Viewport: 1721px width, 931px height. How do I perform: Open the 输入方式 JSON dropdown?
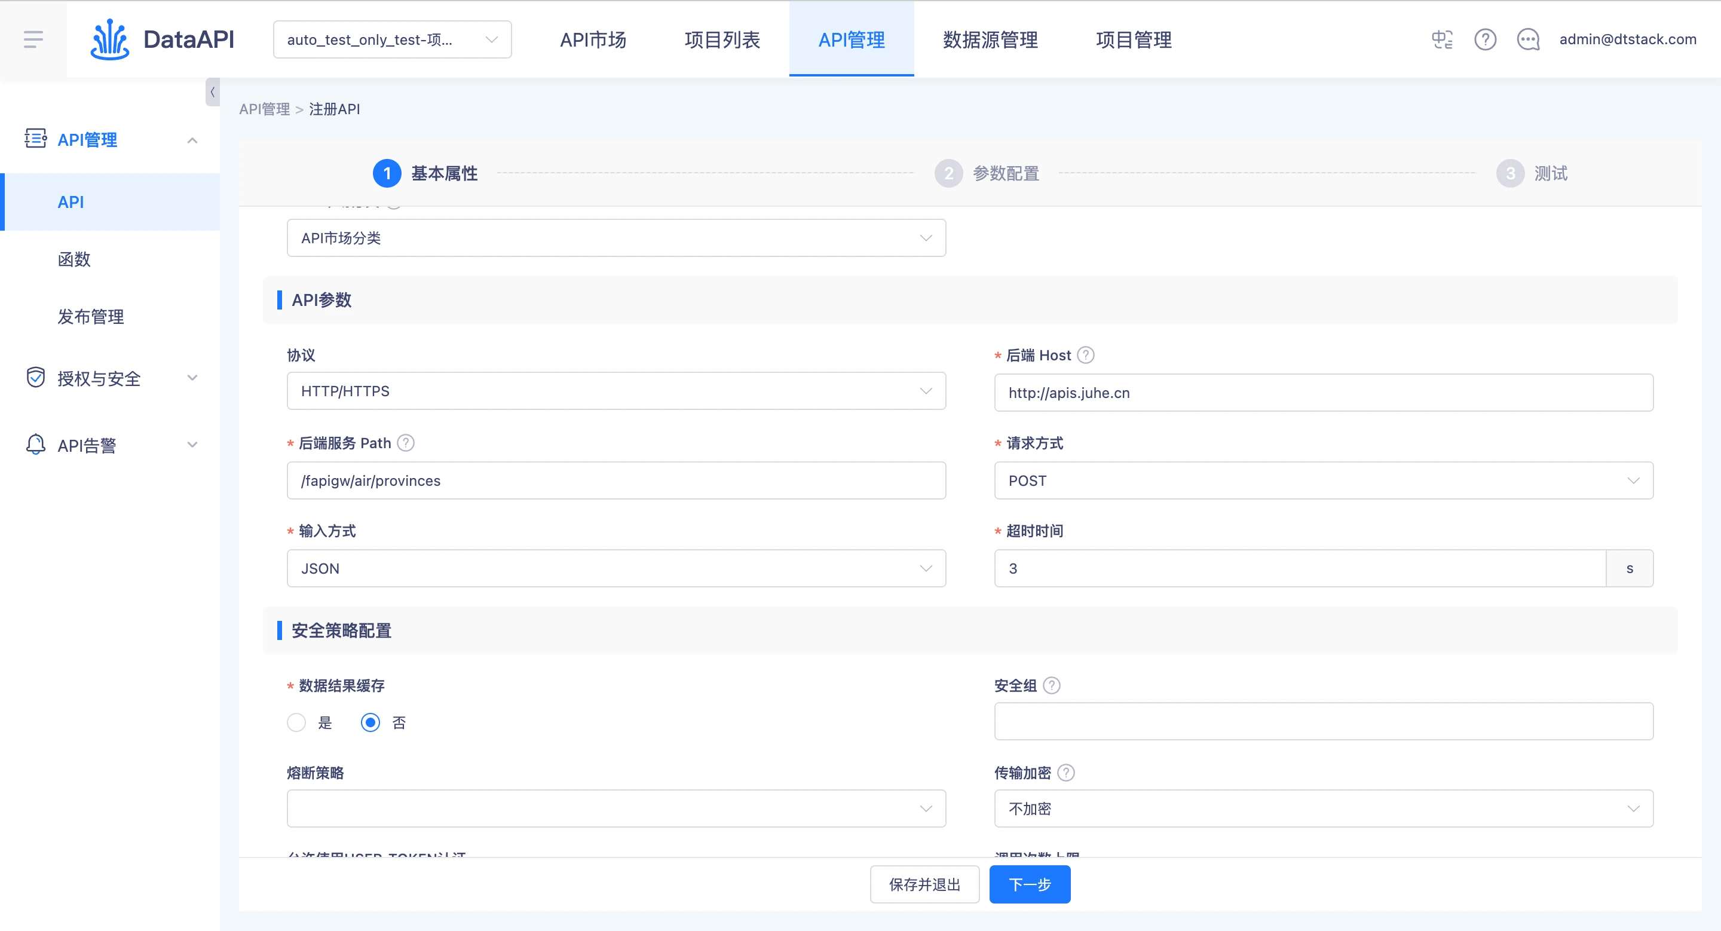coord(616,568)
